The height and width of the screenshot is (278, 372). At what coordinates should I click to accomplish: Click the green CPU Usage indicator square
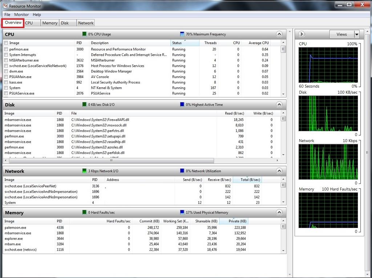pos(84,34)
